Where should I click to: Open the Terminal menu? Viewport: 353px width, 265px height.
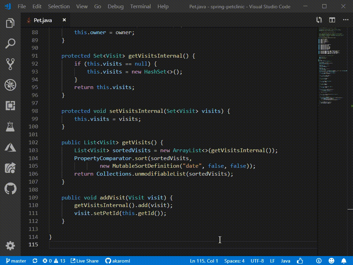140,7
